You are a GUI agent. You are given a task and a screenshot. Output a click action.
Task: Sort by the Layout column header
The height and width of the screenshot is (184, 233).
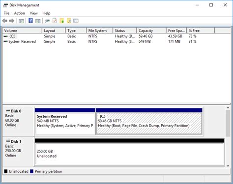click(54, 30)
